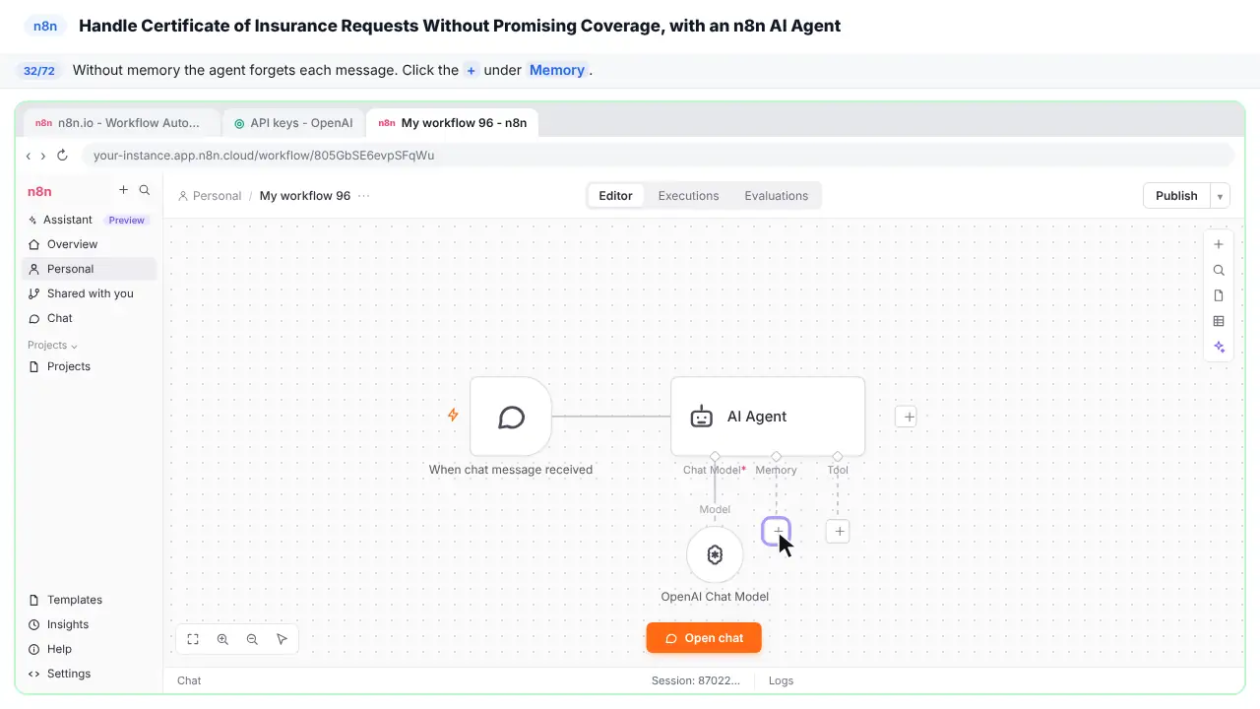Screen dimensions: 1260x709
Task: Open the Logs panel
Action: 781,680
